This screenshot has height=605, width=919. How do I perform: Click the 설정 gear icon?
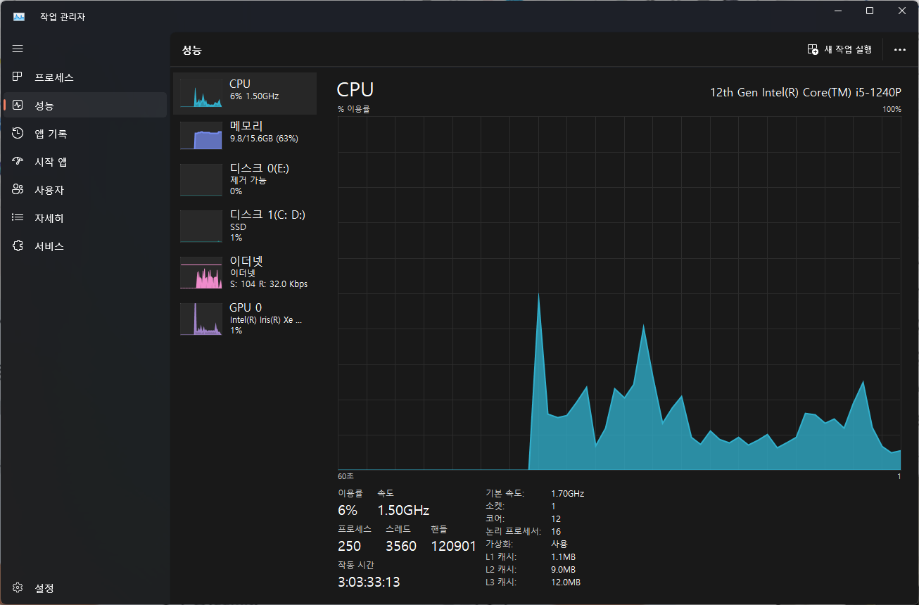coord(18,587)
